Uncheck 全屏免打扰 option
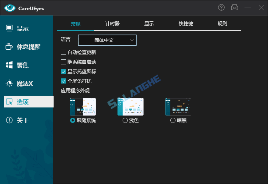 point(64,81)
